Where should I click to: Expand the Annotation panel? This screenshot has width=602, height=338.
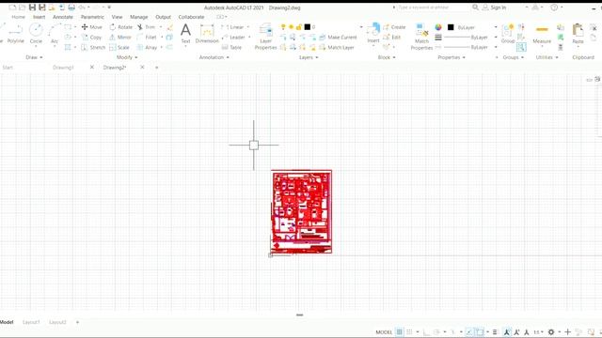pyautogui.click(x=214, y=57)
